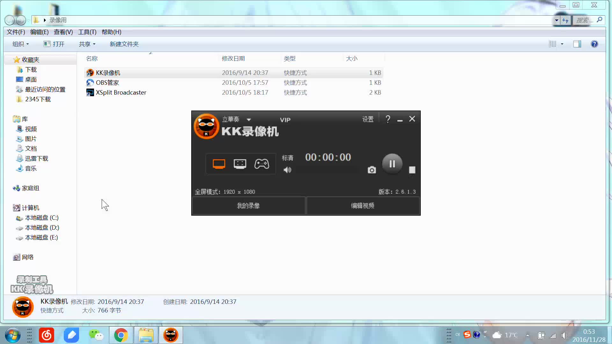Open the 迅雷下载 library
Image resolution: width=612 pixels, height=344 pixels.
tap(37, 159)
